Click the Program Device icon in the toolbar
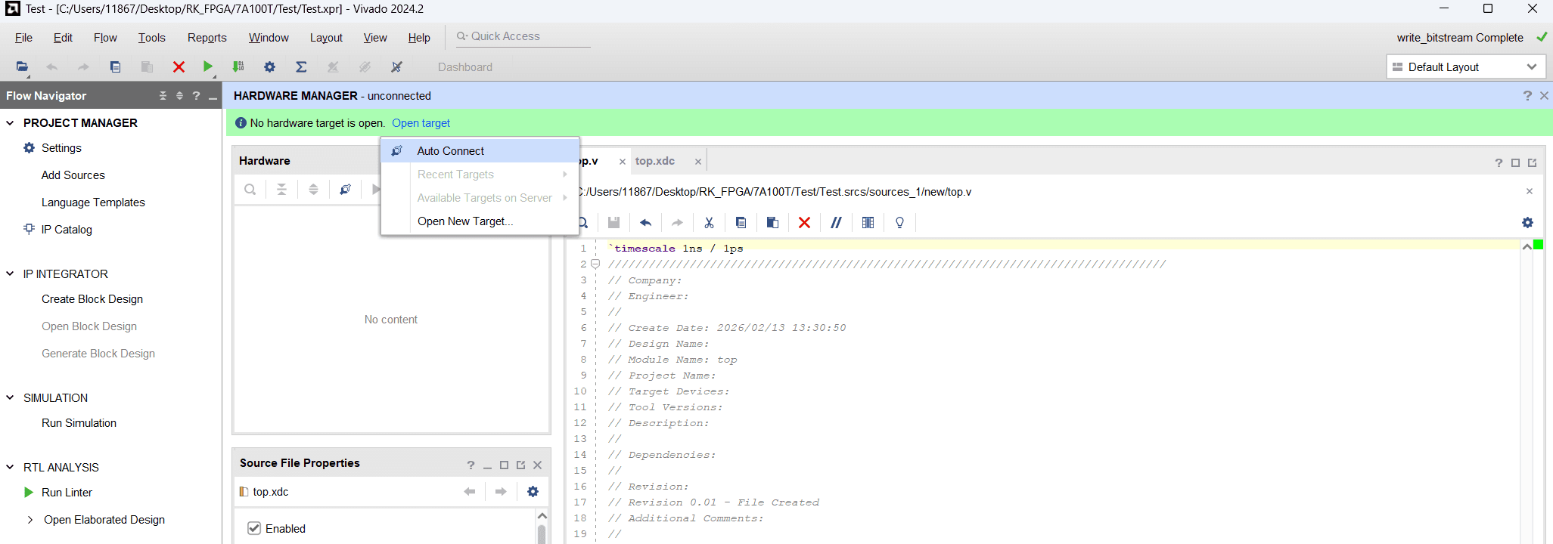Viewport: 1553px width, 544px height. [x=238, y=66]
